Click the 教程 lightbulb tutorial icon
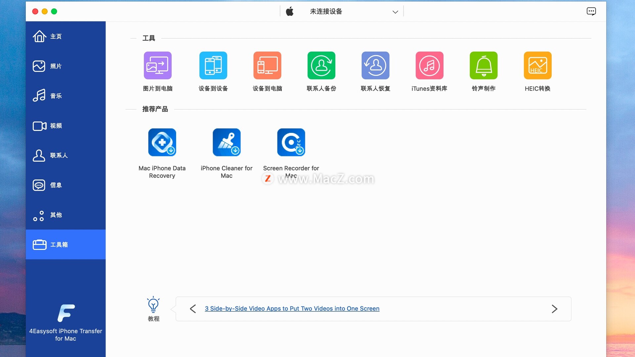The height and width of the screenshot is (357, 635). tap(153, 304)
